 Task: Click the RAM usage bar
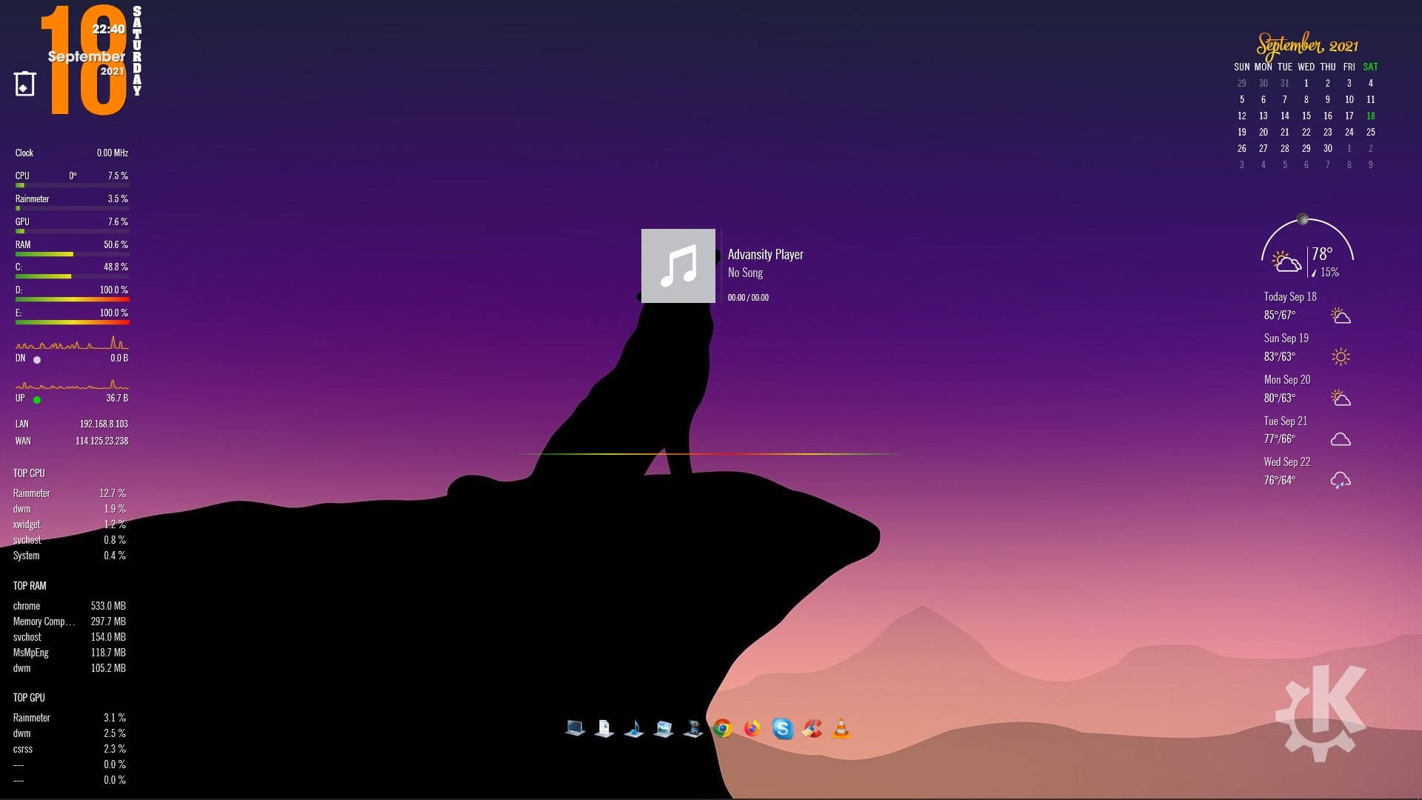(x=72, y=254)
